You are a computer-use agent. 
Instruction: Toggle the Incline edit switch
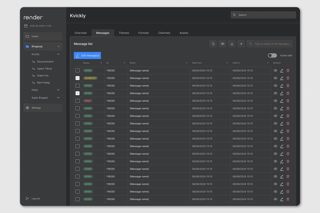[272, 56]
